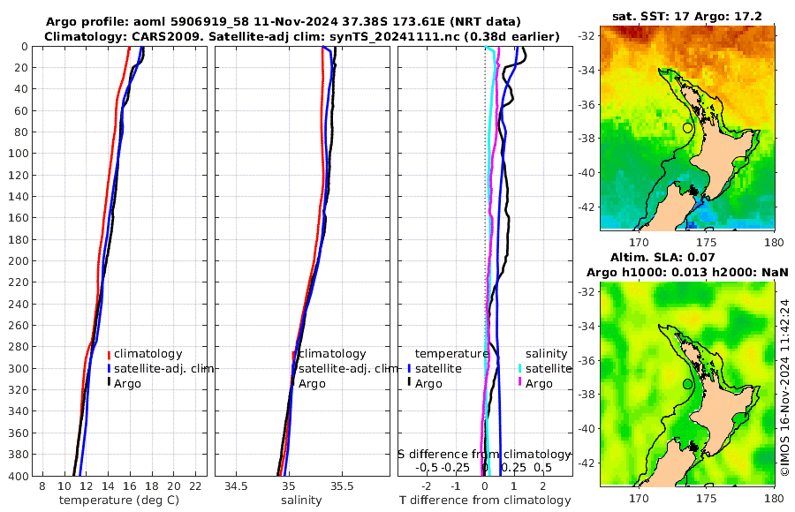
Task: Click the 'Argo' legend label in the salinity panel
Action: click(312, 384)
